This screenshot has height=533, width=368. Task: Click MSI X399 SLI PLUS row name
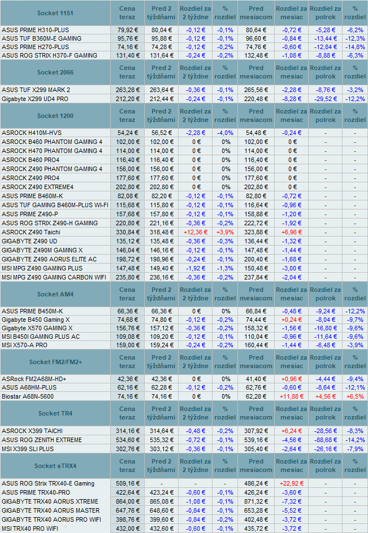point(28,449)
